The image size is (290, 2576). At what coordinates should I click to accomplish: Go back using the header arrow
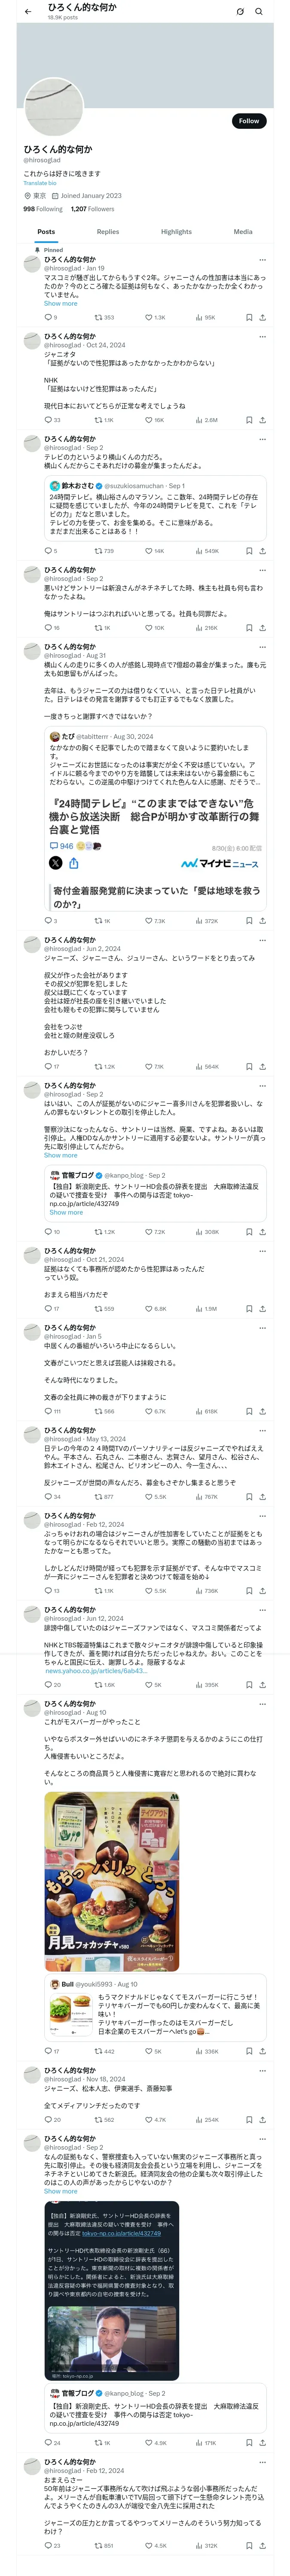[x=28, y=11]
